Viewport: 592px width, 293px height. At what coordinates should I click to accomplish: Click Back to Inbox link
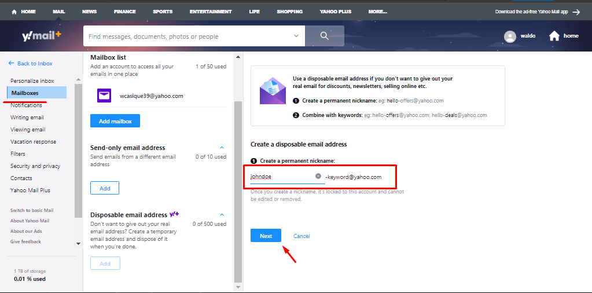(x=35, y=63)
